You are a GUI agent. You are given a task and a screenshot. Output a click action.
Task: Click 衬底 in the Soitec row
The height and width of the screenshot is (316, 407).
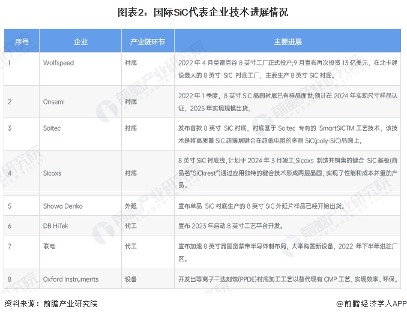tap(131, 128)
